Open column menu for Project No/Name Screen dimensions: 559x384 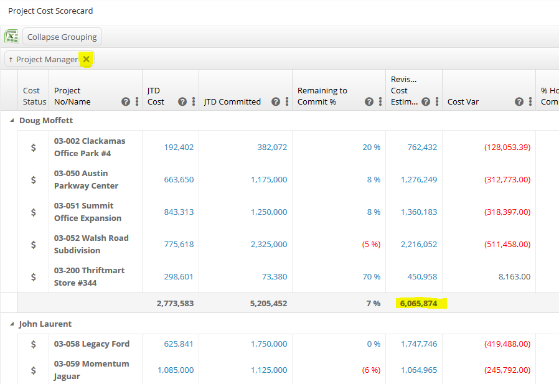tap(137, 101)
